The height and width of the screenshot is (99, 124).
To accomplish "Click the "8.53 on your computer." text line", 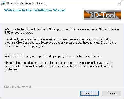I will [x=19, y=33].
